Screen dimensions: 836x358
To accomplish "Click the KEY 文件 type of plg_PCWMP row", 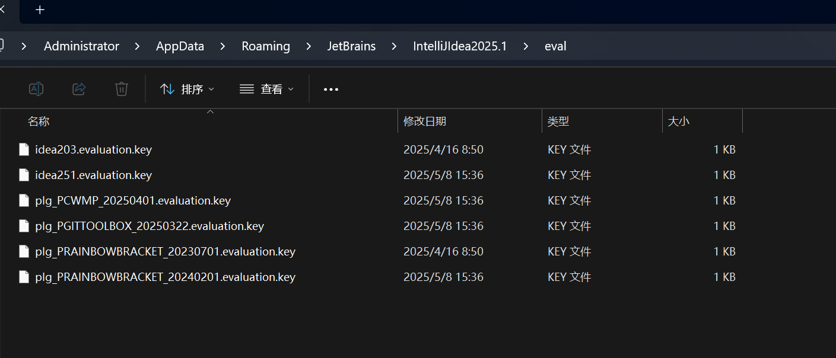I will 570,201.
